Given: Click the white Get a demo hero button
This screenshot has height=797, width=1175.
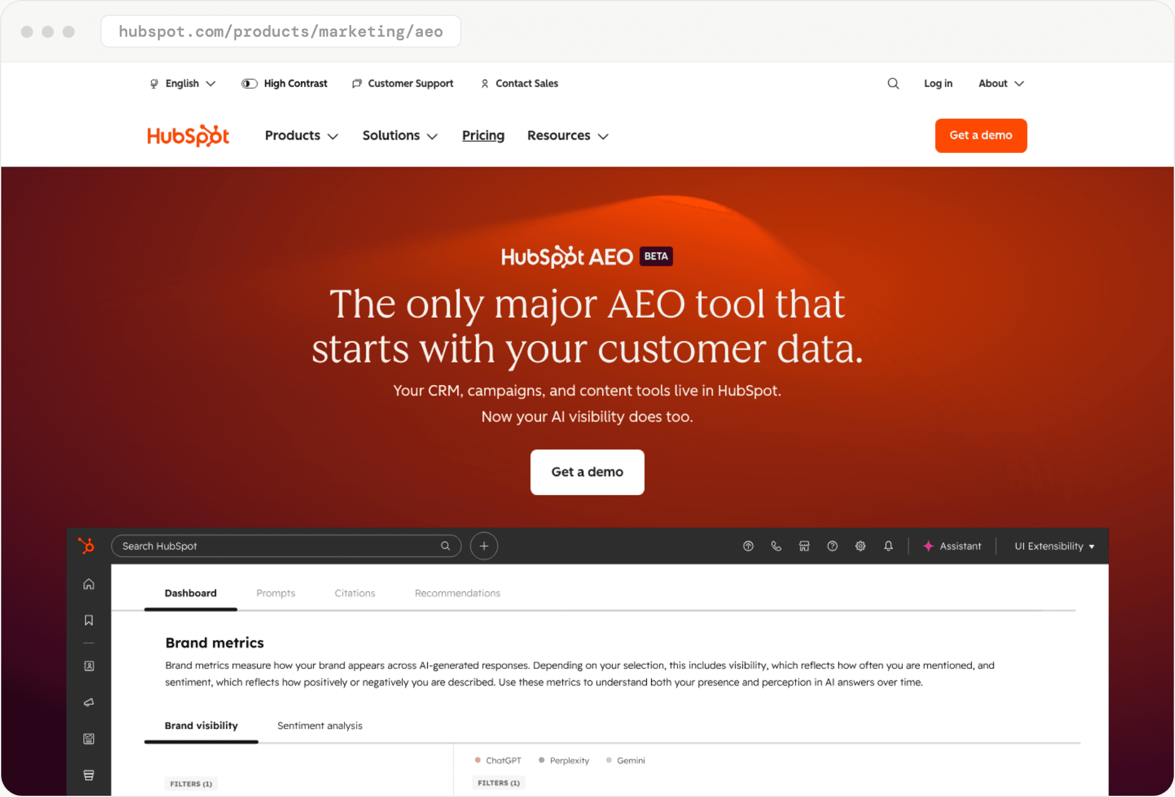Looking at the screenshot, I should [587, 472].
